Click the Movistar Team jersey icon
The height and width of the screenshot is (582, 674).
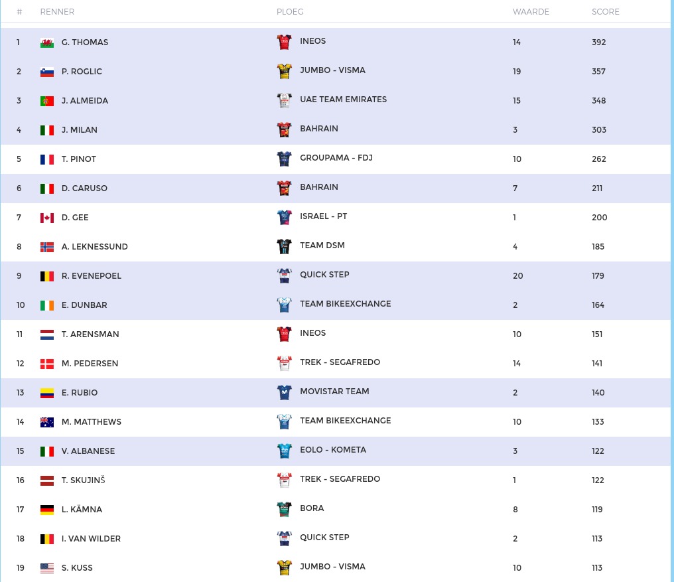[284, 392]
